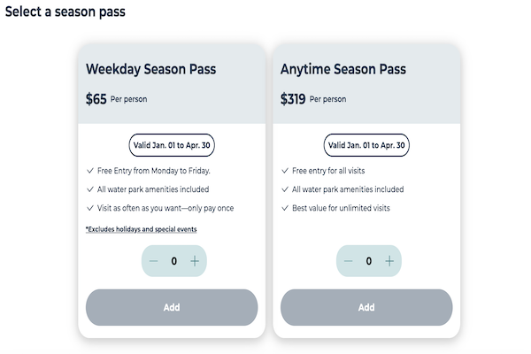Click checkmark for Anytime water park amenities

point(285,189)
